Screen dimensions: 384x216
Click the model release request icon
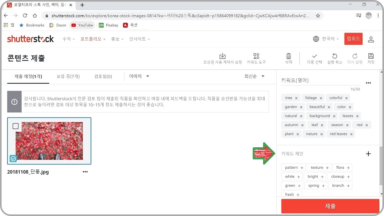[x=222, y=56]
